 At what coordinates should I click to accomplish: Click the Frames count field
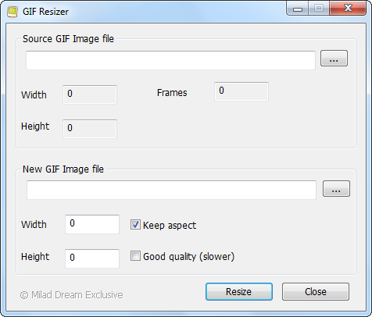click(241, 91)
